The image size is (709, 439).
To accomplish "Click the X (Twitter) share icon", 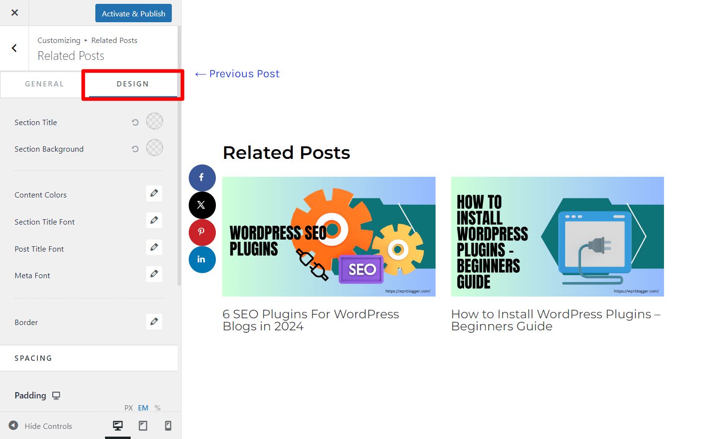I will (202, 205).
